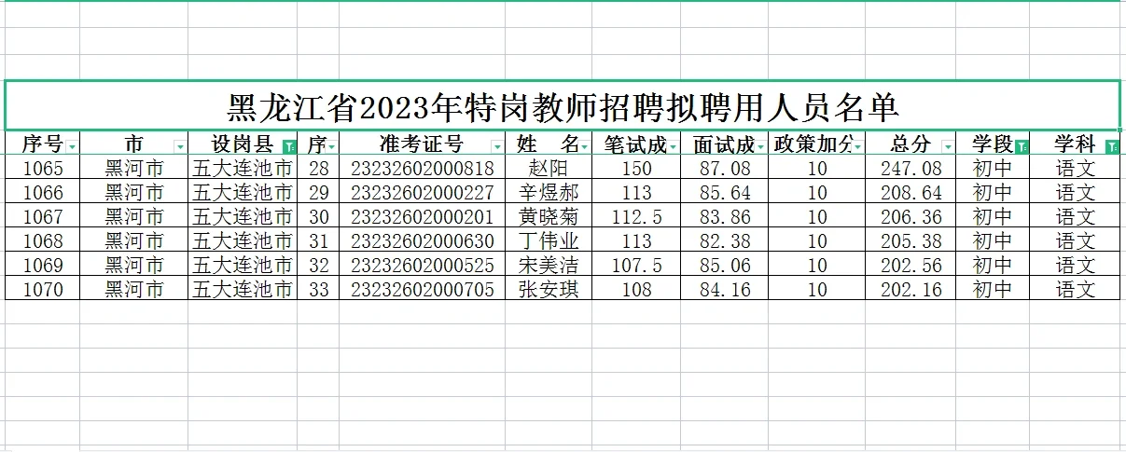This screenshot has height=452, width=1126.
Task: Click exam number 23232602000227
Action: [x=423, y=193]
